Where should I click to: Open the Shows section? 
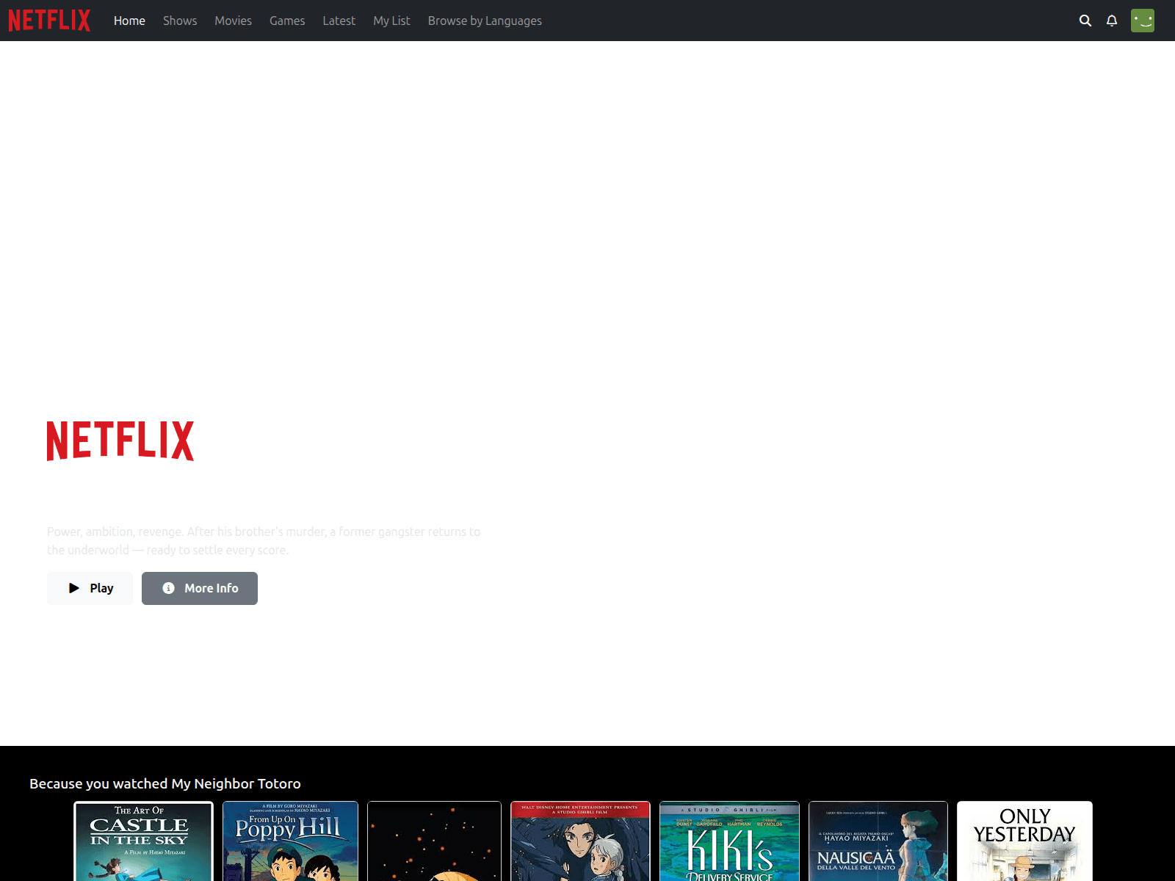click(180, 21)
